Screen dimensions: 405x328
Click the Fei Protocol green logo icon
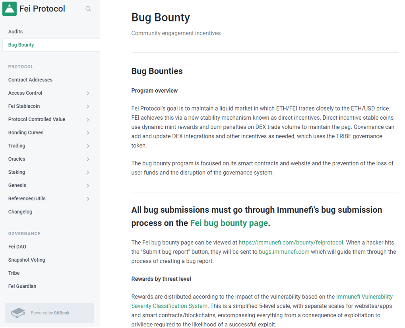pos(10,9)
